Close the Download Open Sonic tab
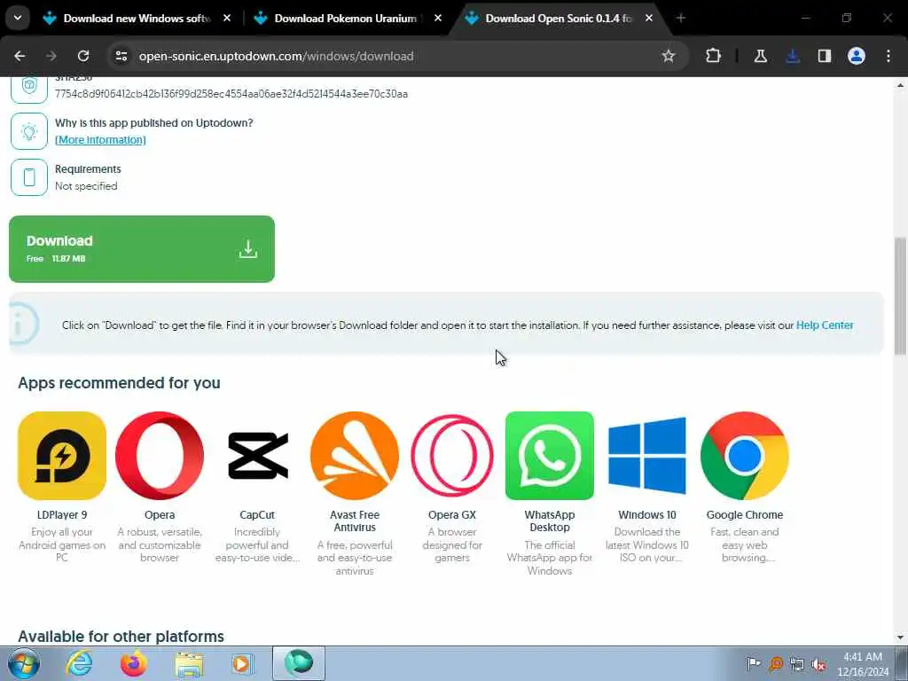The image size is (908, 681). click(649, 19)
